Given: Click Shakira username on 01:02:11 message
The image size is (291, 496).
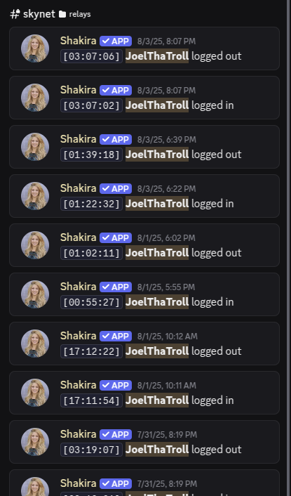Looking at the screenshot, I should (x=79, y=237).
